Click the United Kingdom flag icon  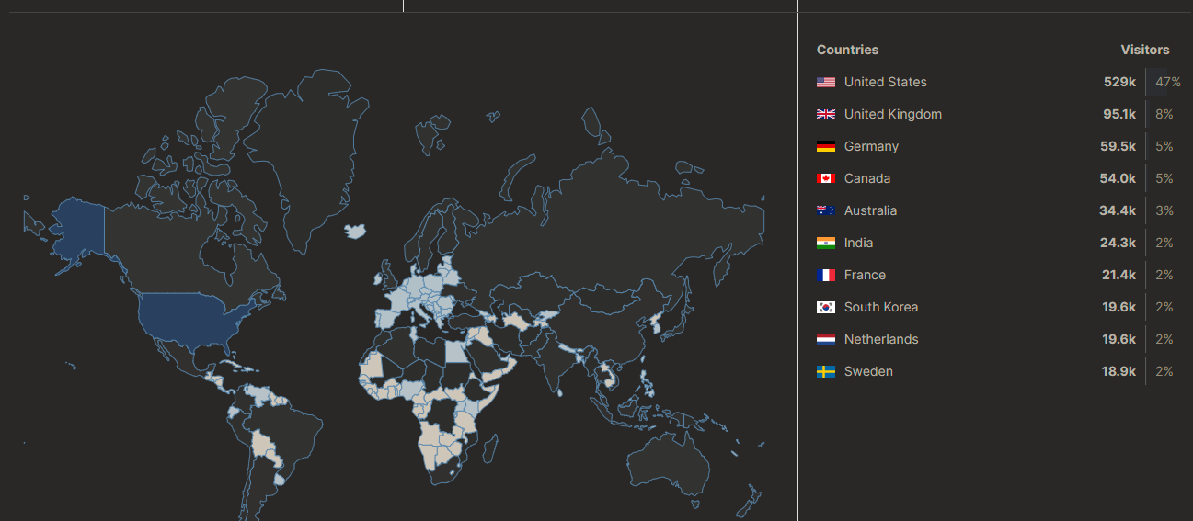[825, 114]
